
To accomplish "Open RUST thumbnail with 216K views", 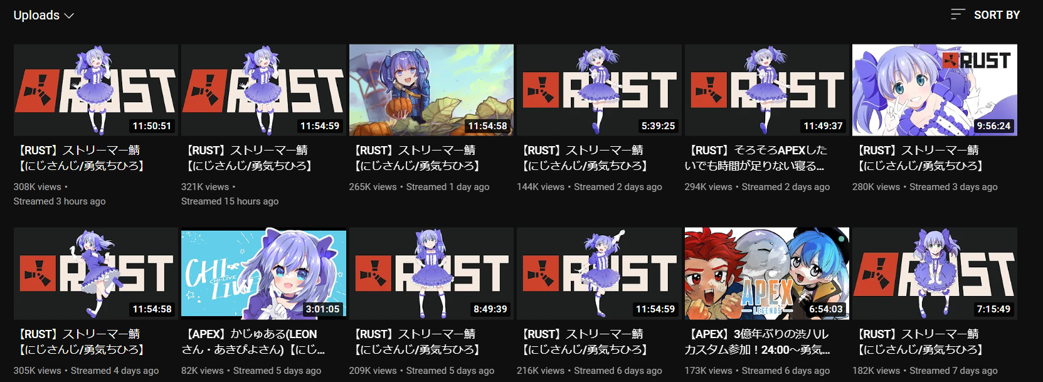I will (x=599, y=273).
